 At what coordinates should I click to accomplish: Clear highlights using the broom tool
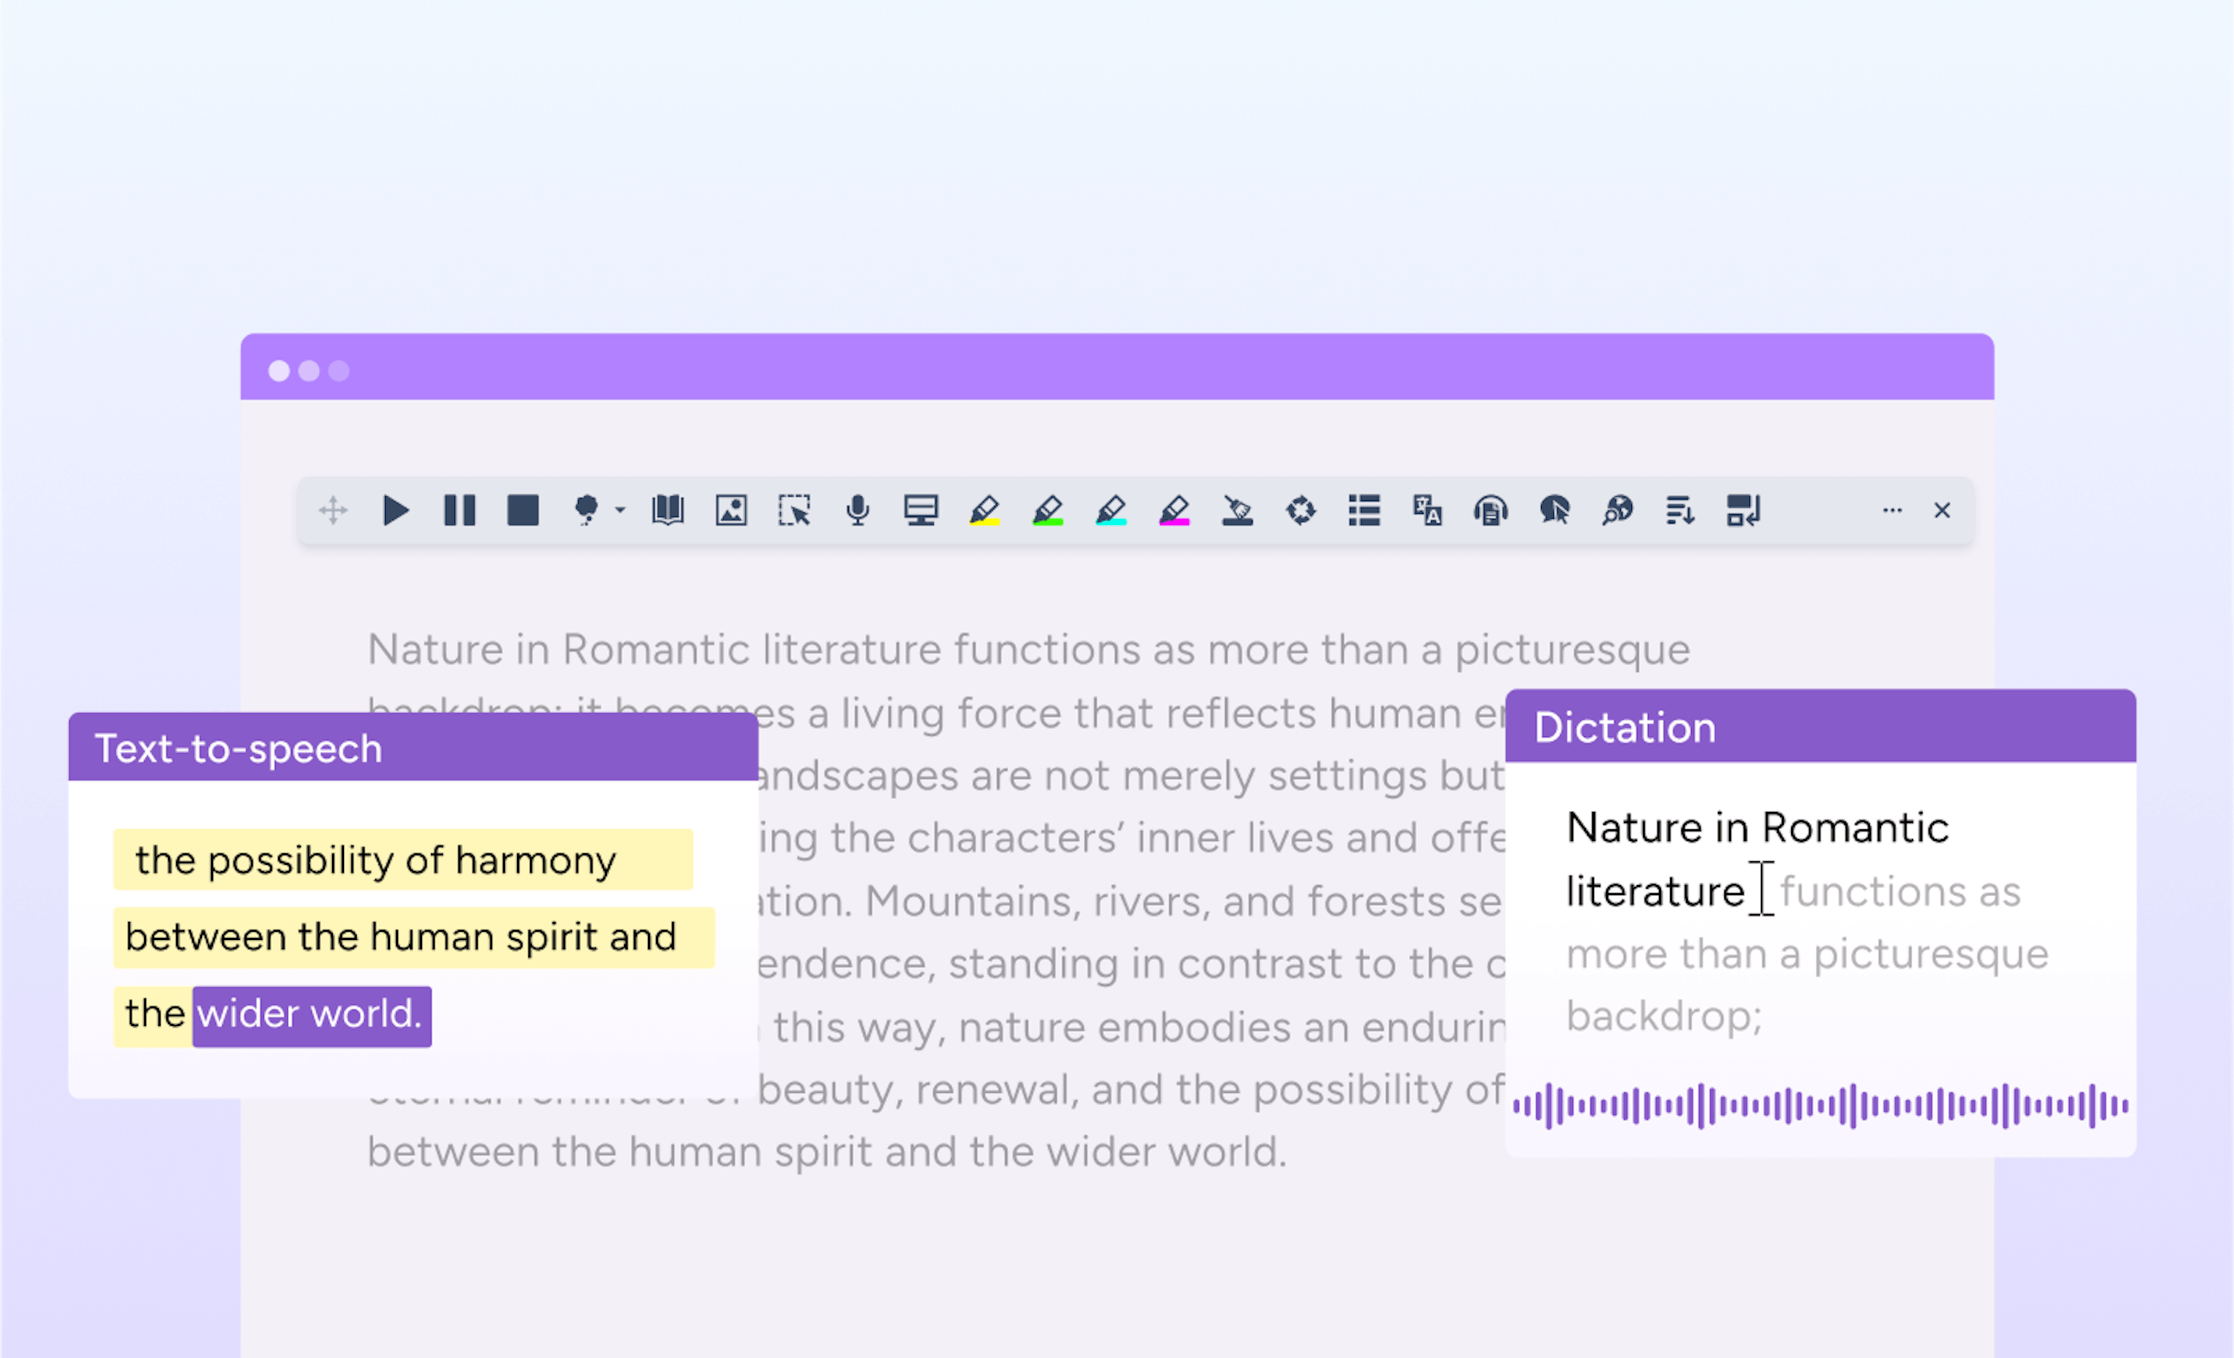pyautogui.click(x=1239, y=511)
